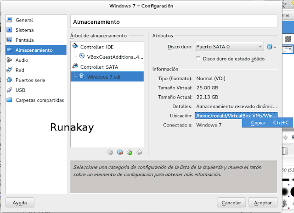
Task: Select checkered layer thumbnail in GIMP window
Action: pyautogui.click(x=288, y=39)
